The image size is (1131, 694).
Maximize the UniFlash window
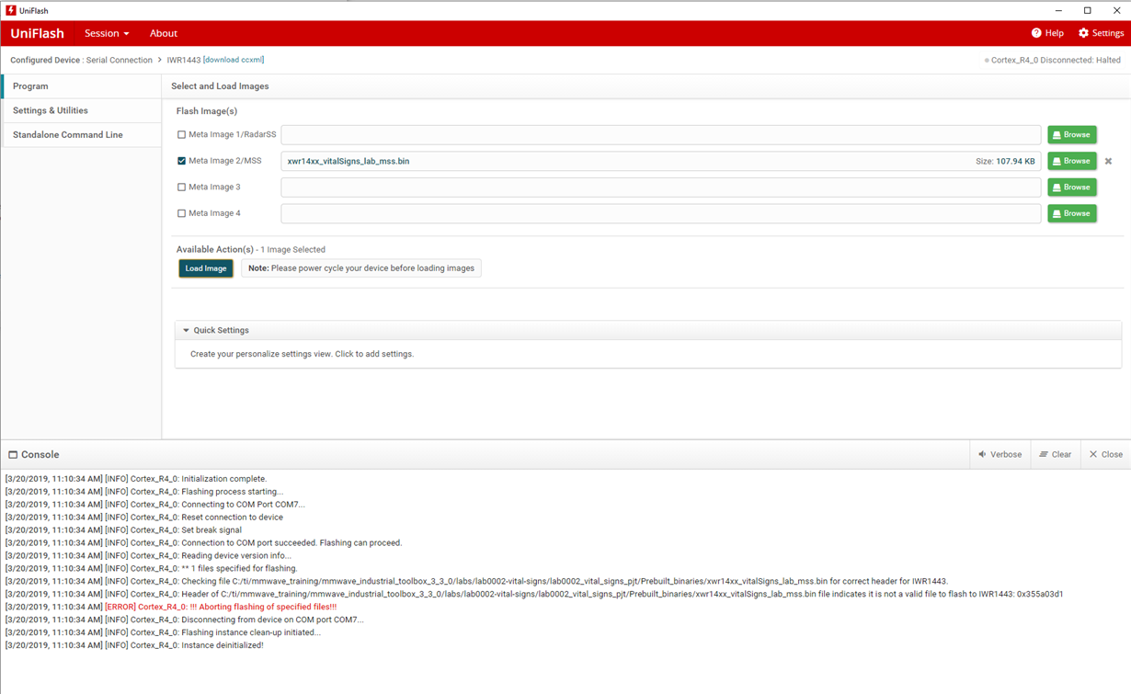click(x=1088, y=10)
